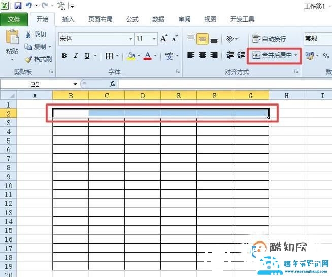Open the Clipboard (剪贴板) dialog launcher
This screenshot has width=332, height=277.
pyautogui.click(x=51, y=72)
